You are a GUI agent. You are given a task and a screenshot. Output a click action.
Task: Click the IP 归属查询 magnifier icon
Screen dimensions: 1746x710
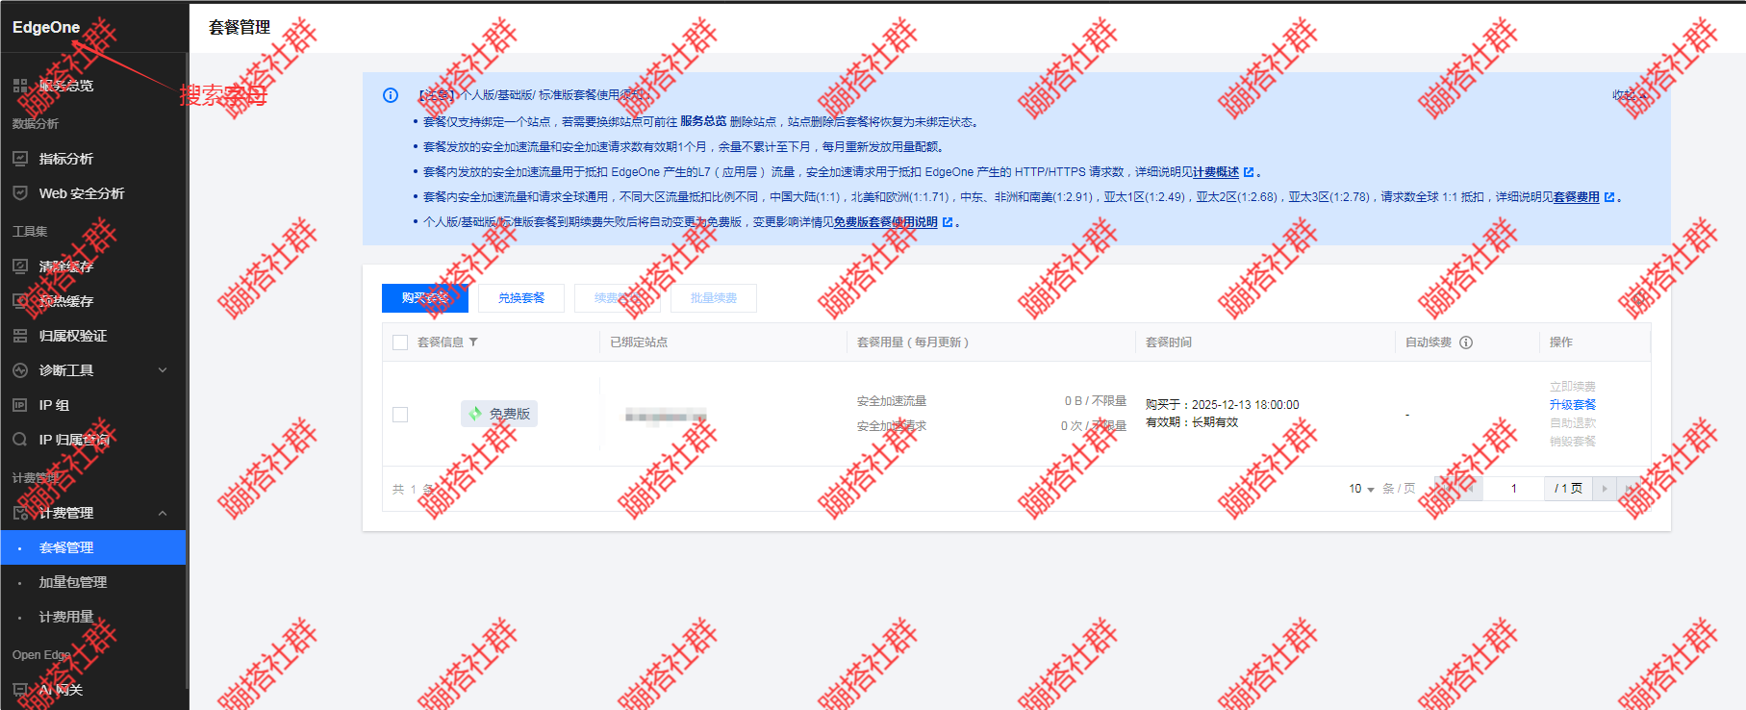click(x=20, y=440)
